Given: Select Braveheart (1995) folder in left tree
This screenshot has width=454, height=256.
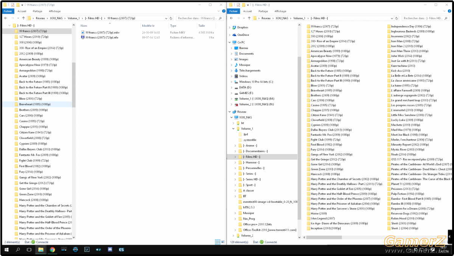Looking at the screenshot, I should 35,104.
